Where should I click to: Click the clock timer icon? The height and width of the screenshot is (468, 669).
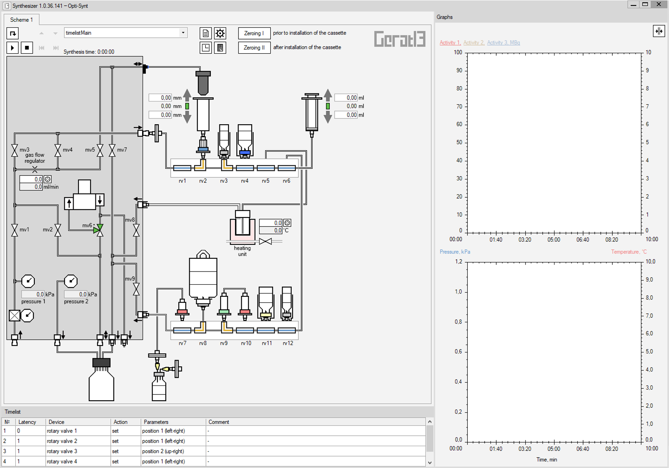205,48
